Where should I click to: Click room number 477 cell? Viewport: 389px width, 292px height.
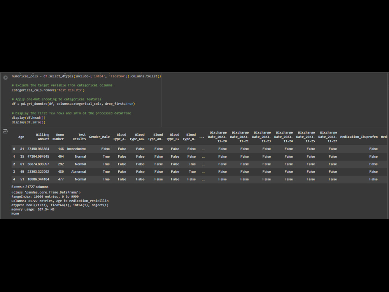pyautogui.click(x=61, y=179)
